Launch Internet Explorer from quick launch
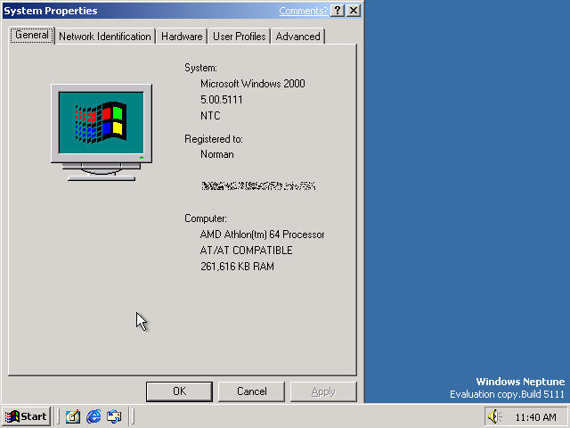Image resolution: width=570 pixels, height=428 pixels. [x=94, y=416]
